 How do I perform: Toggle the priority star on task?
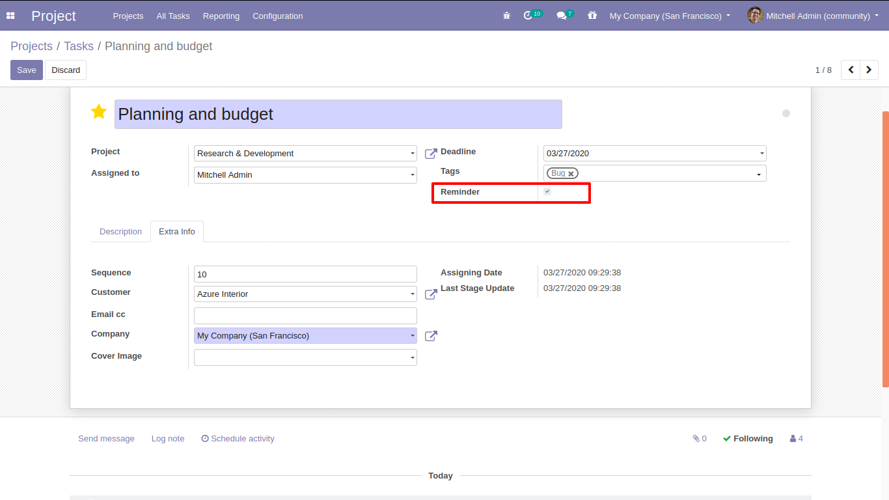[99, 112]
